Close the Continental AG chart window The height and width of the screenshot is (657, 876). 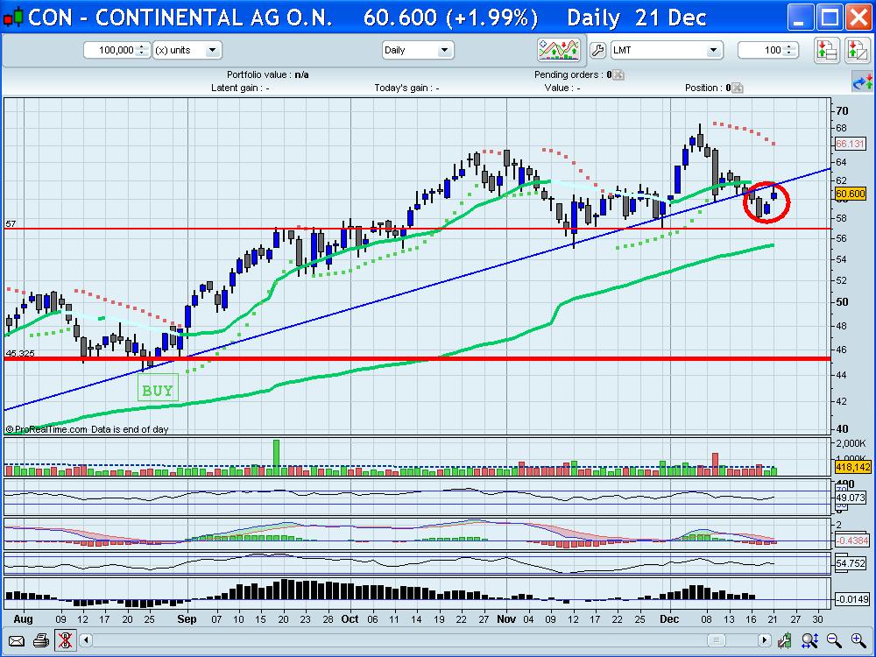click(x=858, y=18)
